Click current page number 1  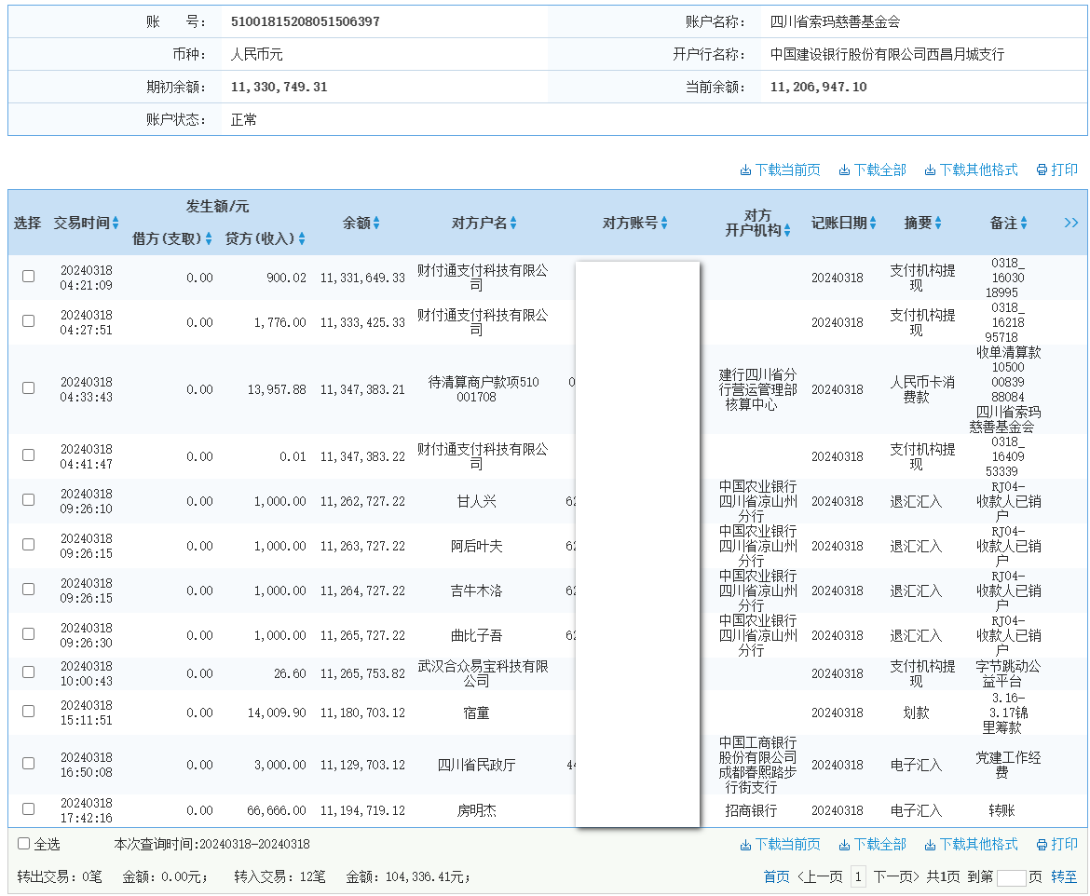click(x=859, y=877)
